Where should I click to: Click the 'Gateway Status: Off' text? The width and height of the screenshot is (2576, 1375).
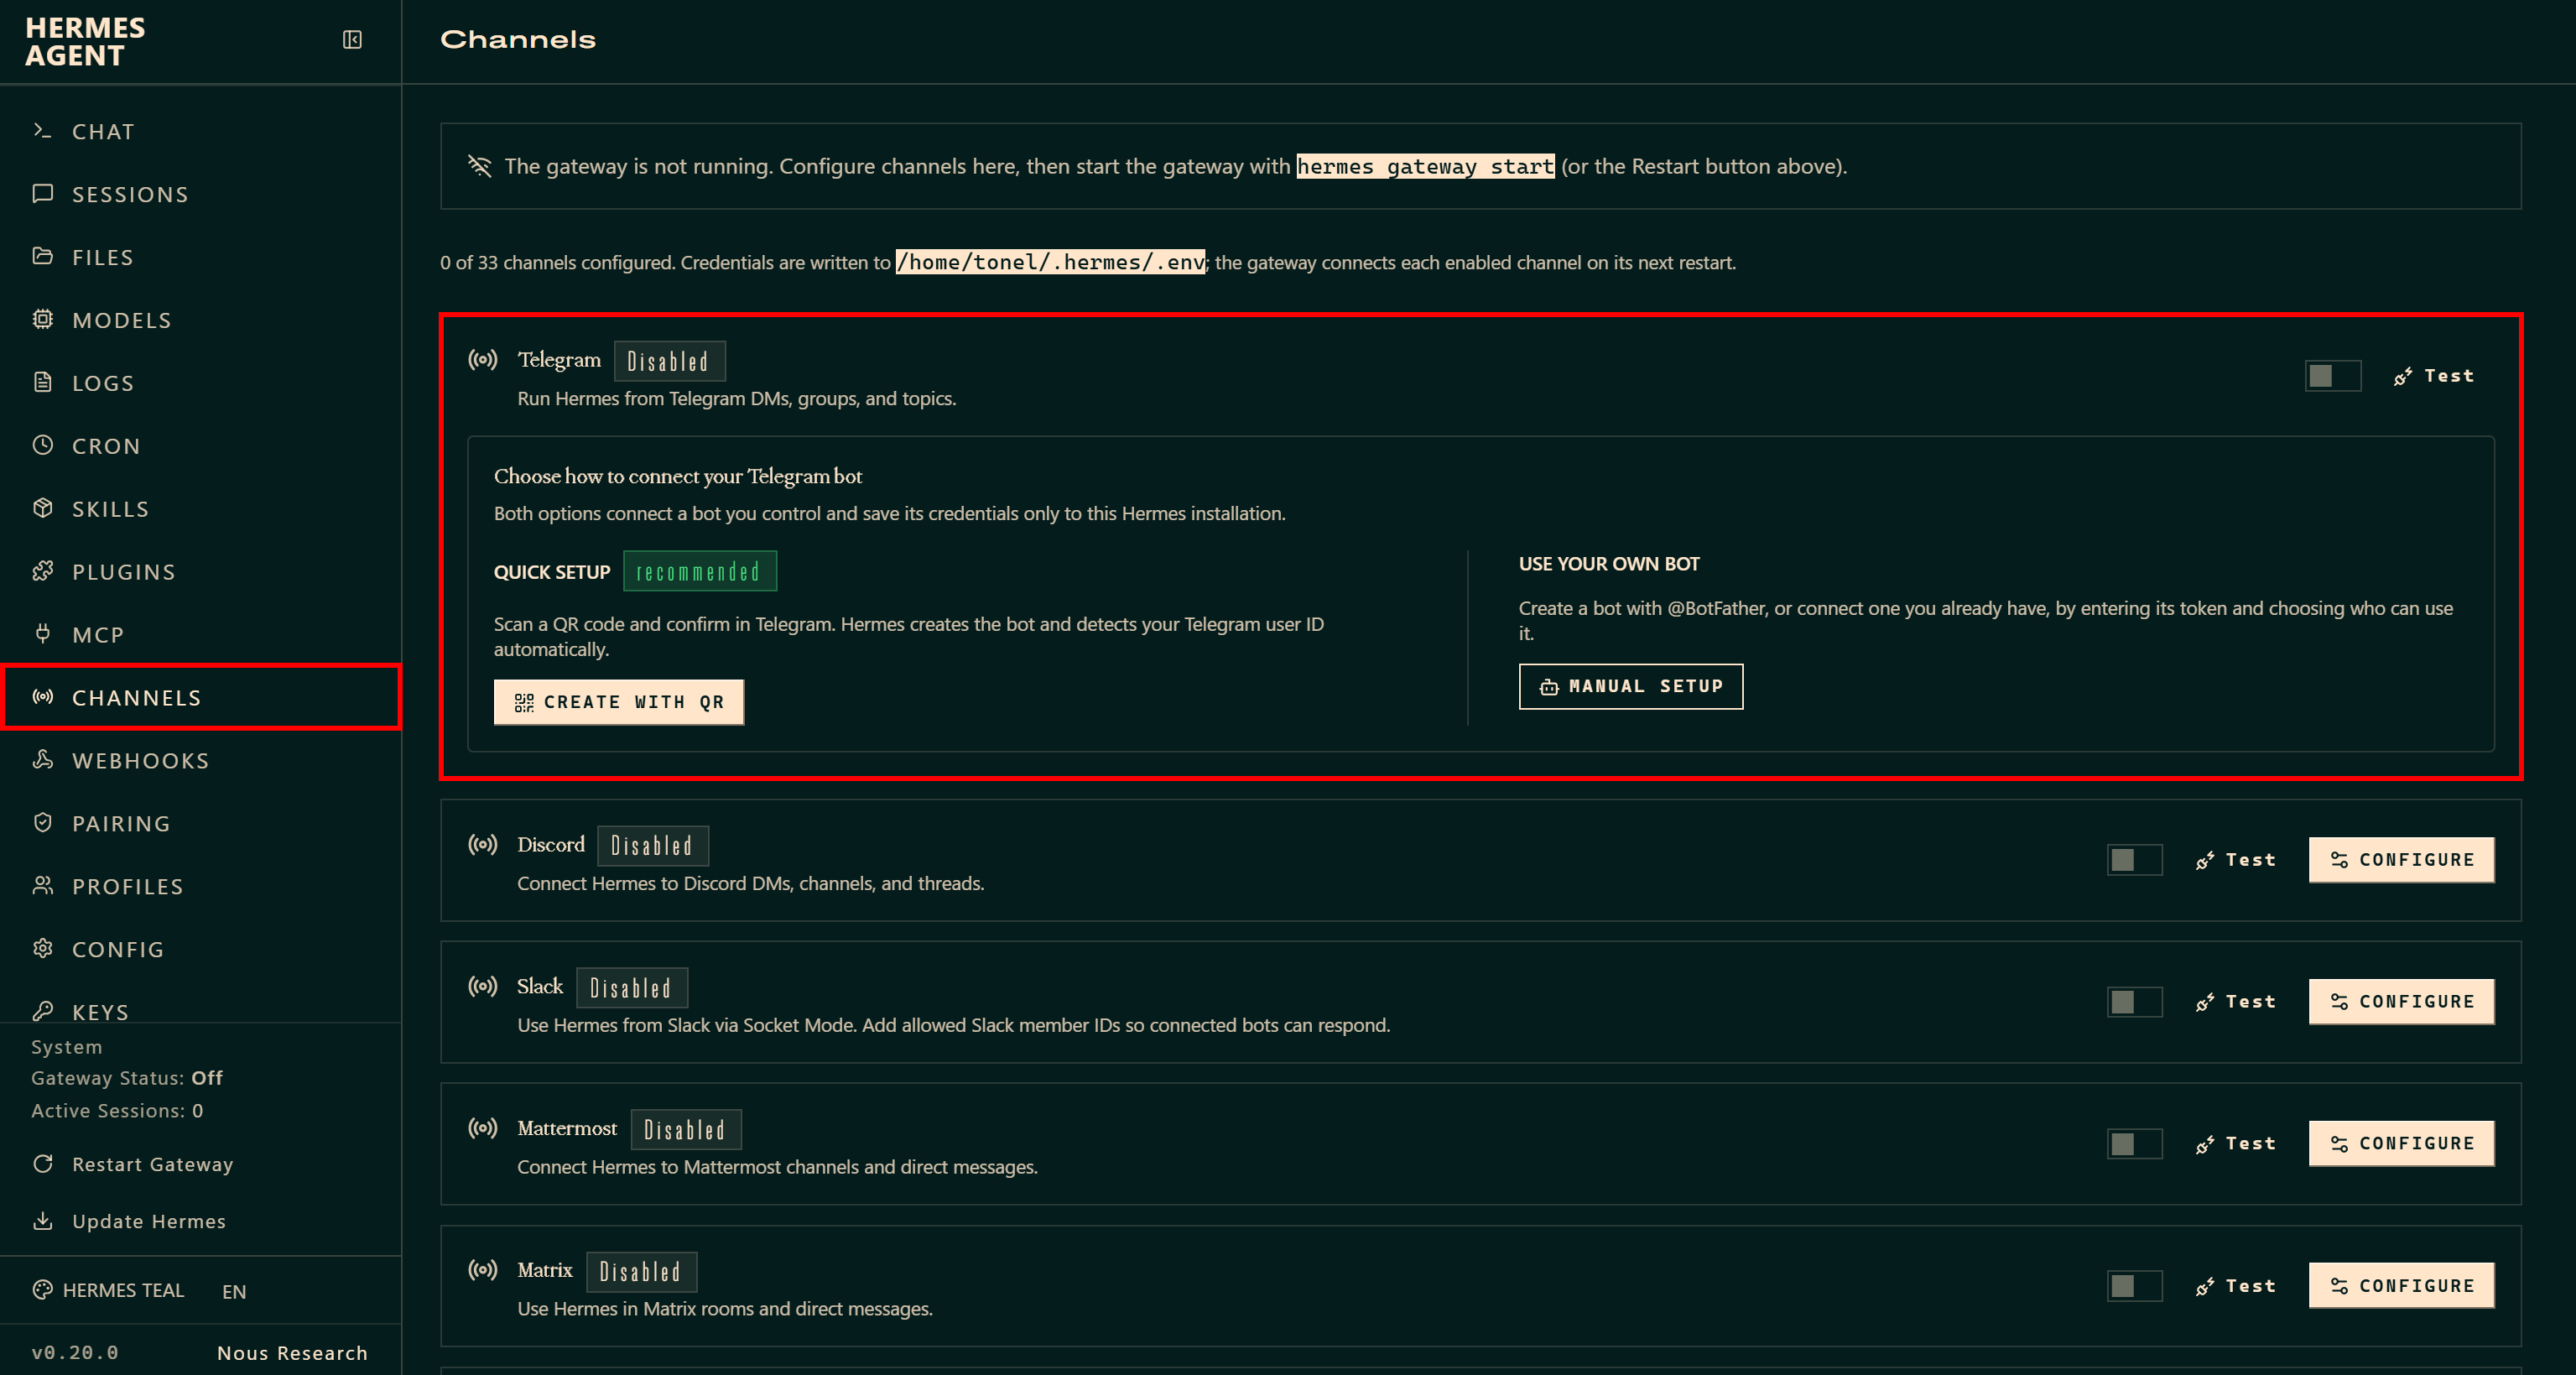point(127,1078)
